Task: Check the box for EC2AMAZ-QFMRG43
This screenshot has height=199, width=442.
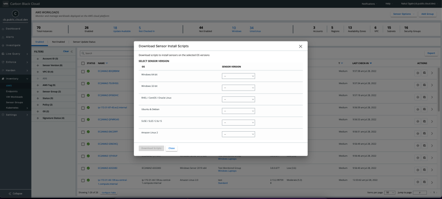Action: point(83,120)
